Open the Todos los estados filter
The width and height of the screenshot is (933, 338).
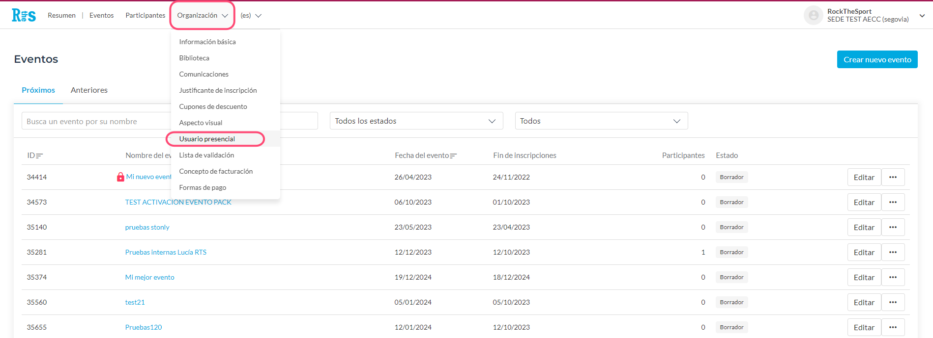(416, 121)
